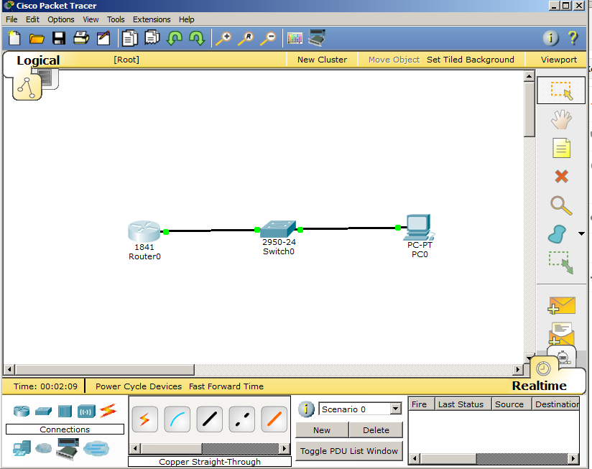This screenshot has height=469, width=592.
Task: Switch to Realtime mode
Action: (539, 386)
